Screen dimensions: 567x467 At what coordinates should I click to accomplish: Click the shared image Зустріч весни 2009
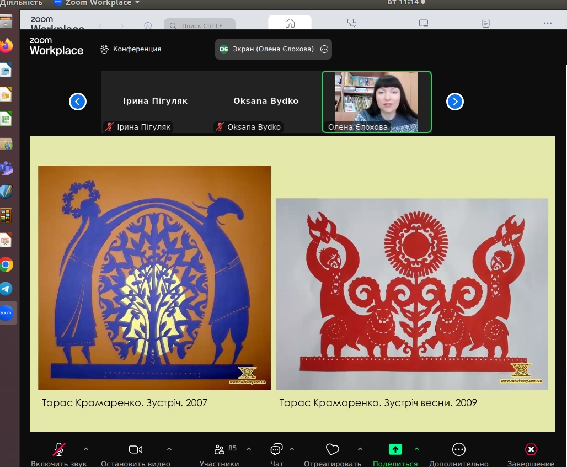(x=412, y=294)
